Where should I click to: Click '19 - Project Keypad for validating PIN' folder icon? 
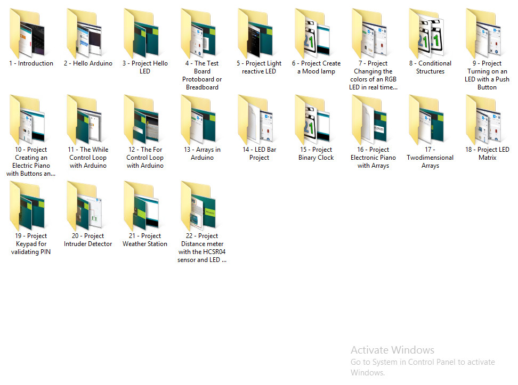[27, 206]
